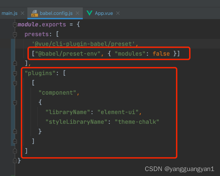This screenshot has height=176, width=220.
Task: Click fold end marker beside plugins closing bracket
Action: pyautogui.click(x=15, y=151)
